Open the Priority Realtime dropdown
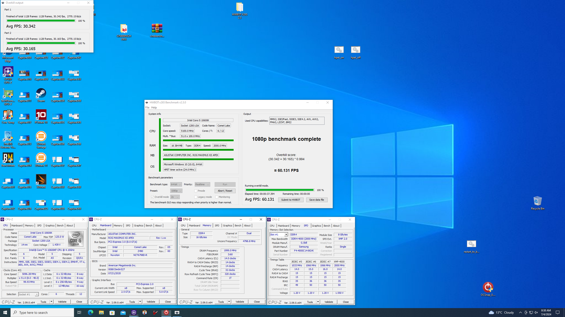Image resolution: width=565 pixels, height=317 pixels. tap(202, 184)
